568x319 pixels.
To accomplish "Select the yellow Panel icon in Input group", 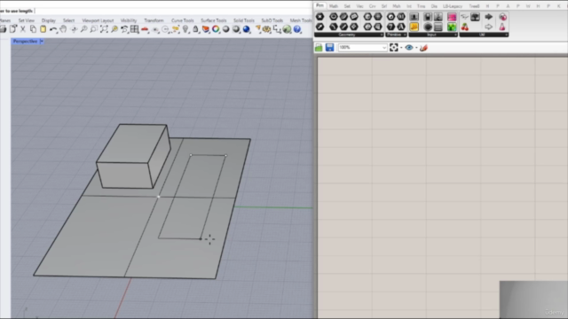I will tap(414, 27).
